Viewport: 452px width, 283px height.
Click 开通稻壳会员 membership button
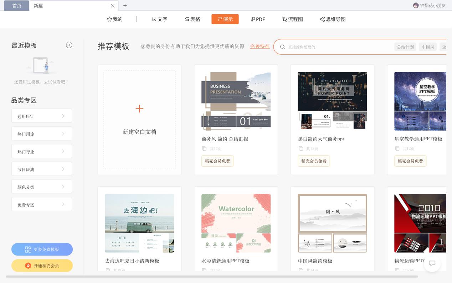(x=42, y=266)
